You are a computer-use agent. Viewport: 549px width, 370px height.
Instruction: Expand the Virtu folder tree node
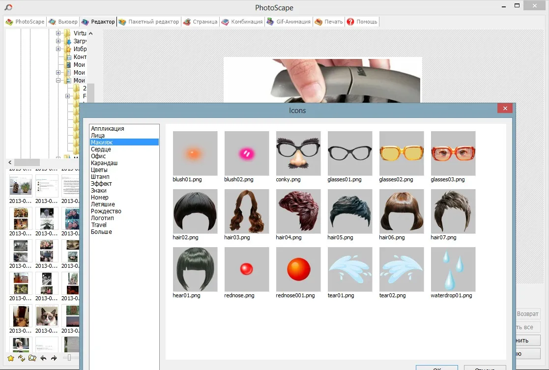click(58, 33)
